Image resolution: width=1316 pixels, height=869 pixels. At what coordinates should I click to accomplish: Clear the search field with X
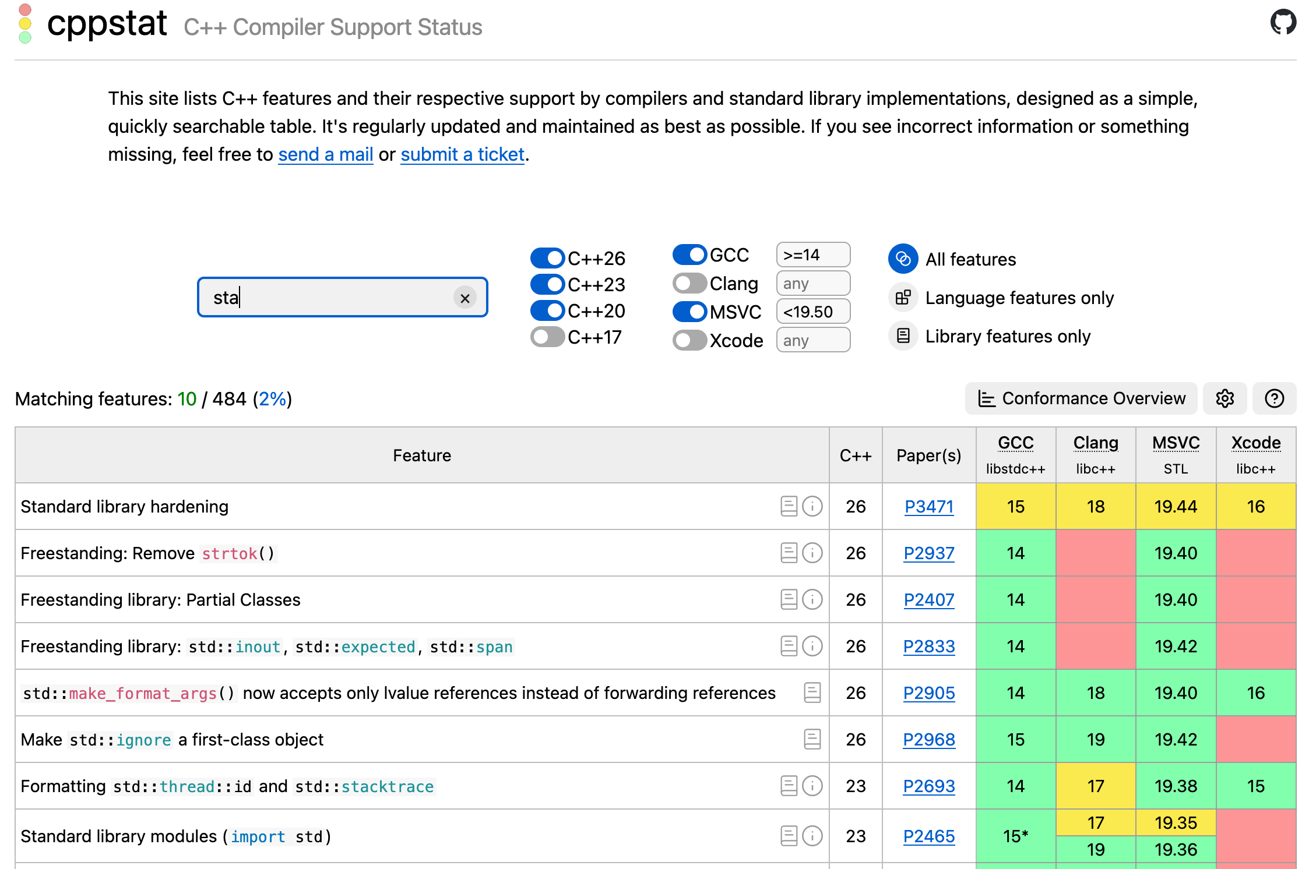pos(465,298)
